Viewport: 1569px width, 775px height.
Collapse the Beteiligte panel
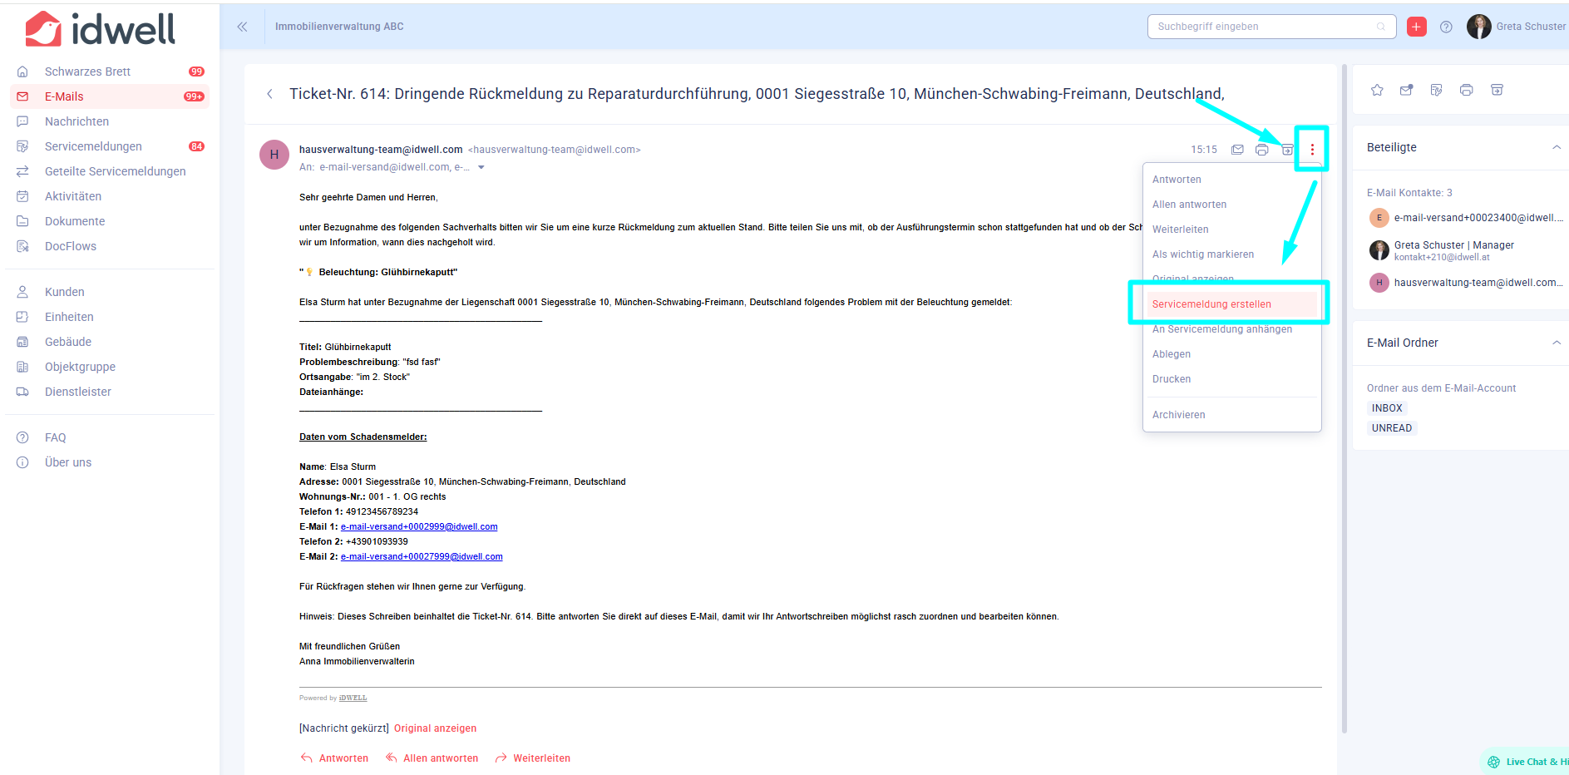tap(1557, 147)
